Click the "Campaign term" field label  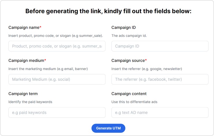pyautogui.click(x=23, y=94)
